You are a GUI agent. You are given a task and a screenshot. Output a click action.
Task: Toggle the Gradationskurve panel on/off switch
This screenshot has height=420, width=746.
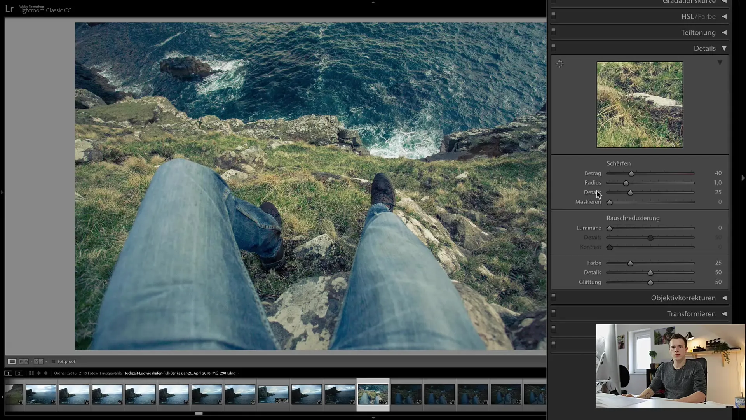(554, 2)
